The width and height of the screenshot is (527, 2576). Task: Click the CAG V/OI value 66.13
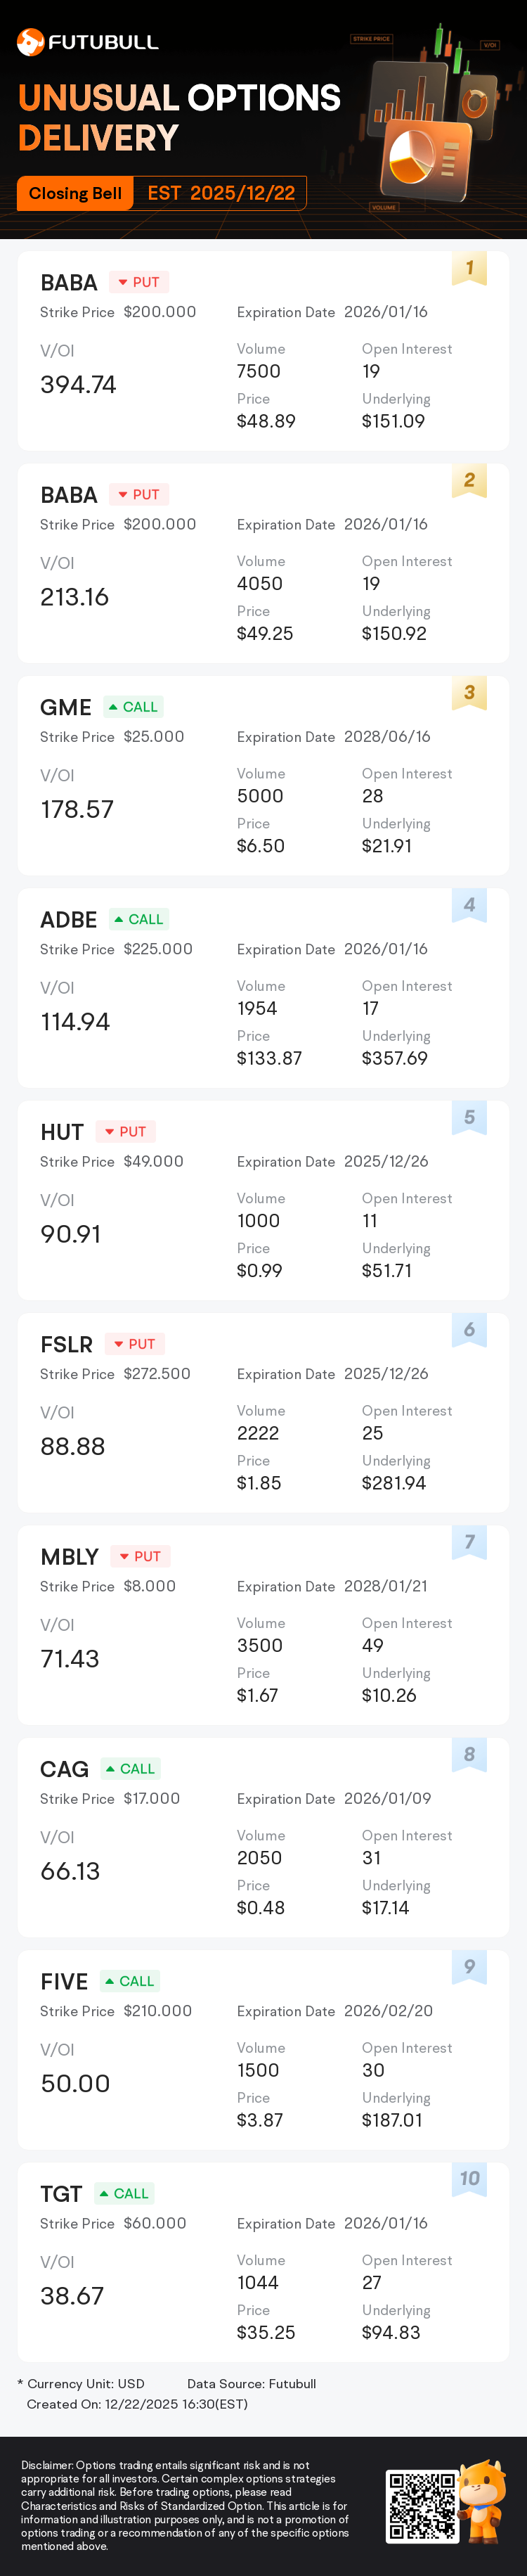point(70,1871)
